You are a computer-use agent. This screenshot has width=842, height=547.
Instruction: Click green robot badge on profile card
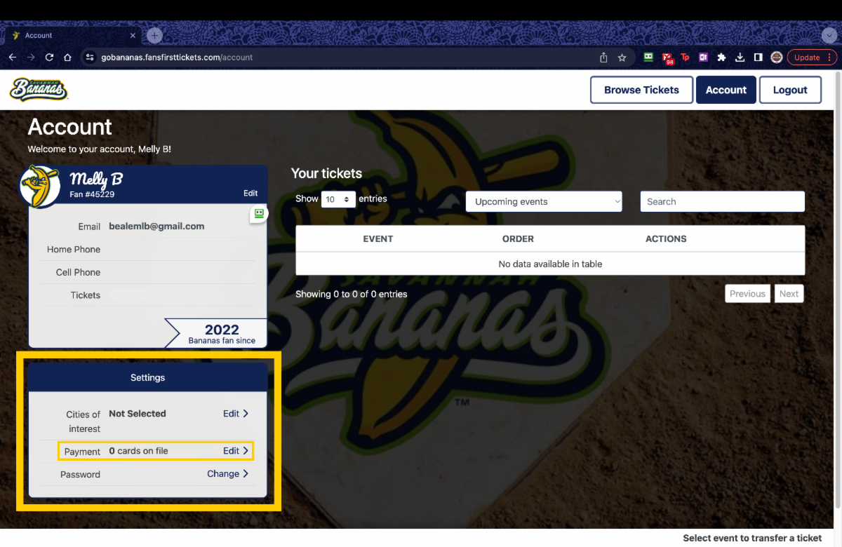(259, 214)
